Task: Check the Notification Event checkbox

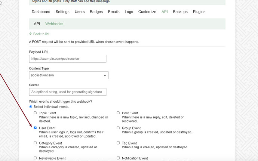Action: [x=118, y=158]
